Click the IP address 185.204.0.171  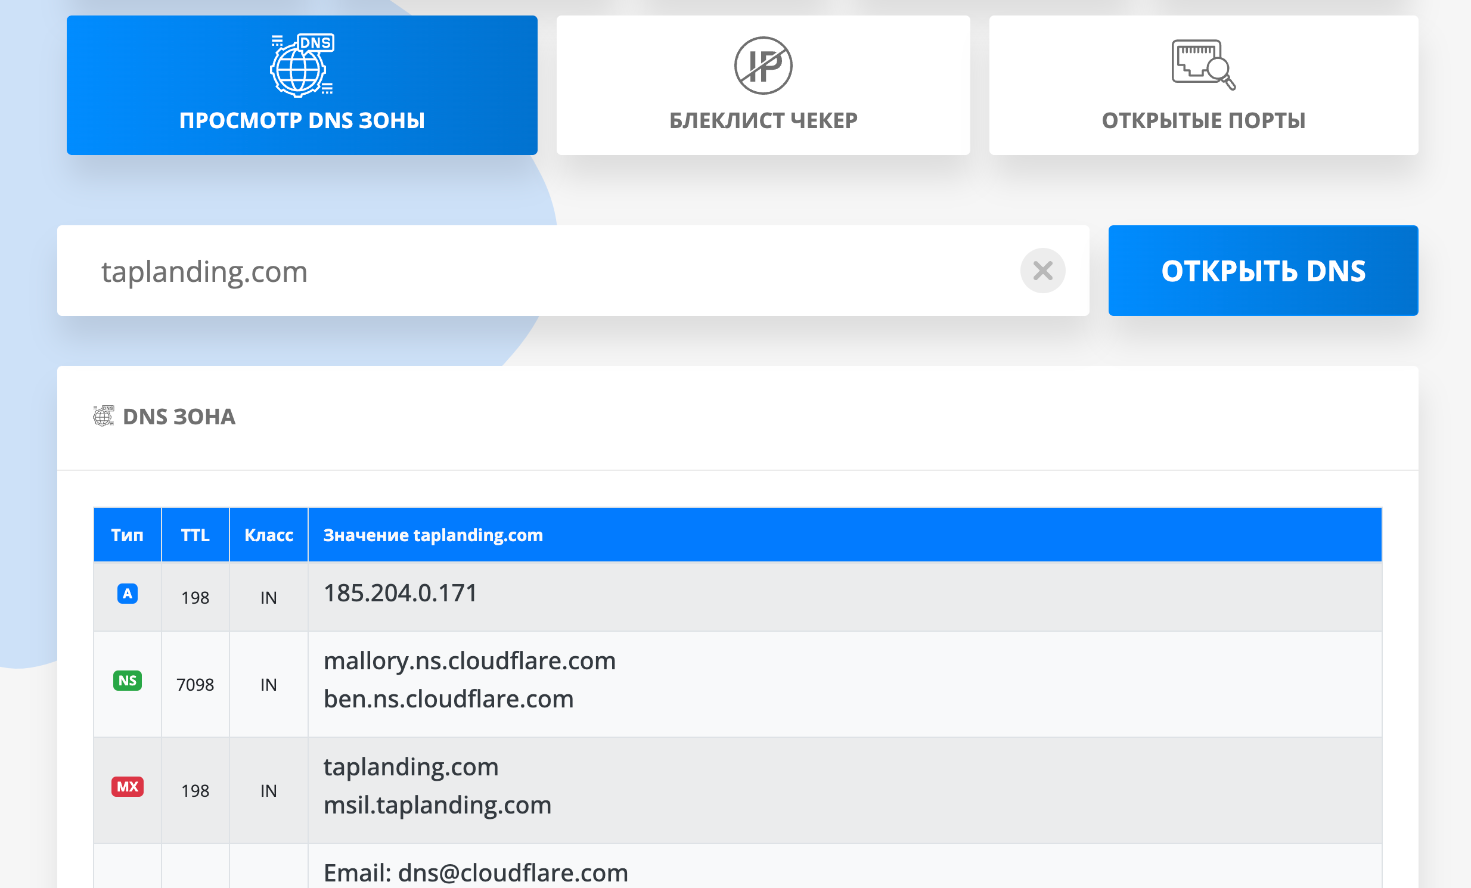400,593
